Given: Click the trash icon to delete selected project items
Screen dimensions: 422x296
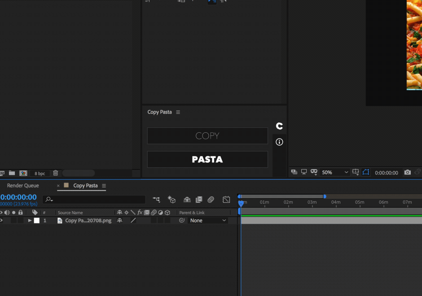Looking at the screenshot, I should (x=55, y=173).
